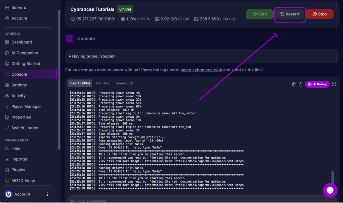
Task: Click the server IP address 95.217.207.100:10001
Action: pyautogui.click(x=96, y=19)
